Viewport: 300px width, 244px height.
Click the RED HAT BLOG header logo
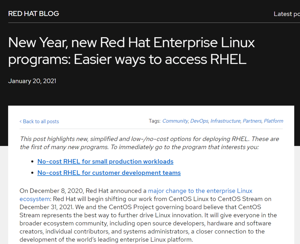[33, 13]
